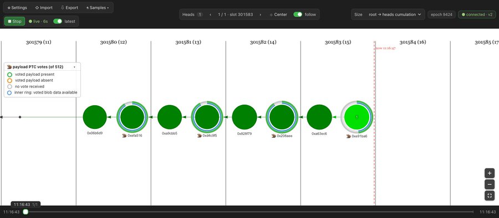Select payload node 0x208aee

(x=282, y=117)
